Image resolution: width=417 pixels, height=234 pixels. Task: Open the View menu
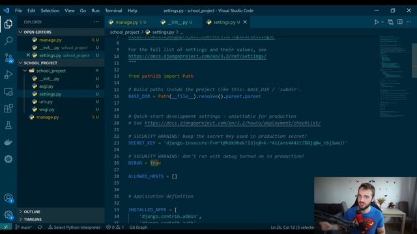click(70, 10)
